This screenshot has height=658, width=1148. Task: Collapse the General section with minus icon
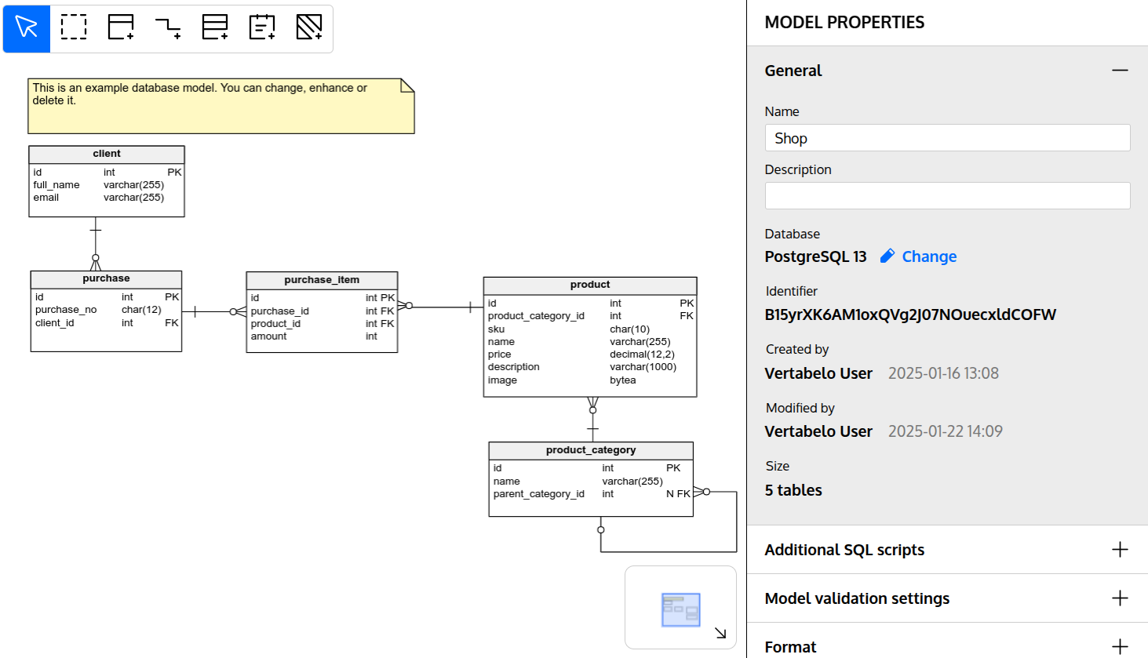pyautogui.click(x=1120, y=71)
